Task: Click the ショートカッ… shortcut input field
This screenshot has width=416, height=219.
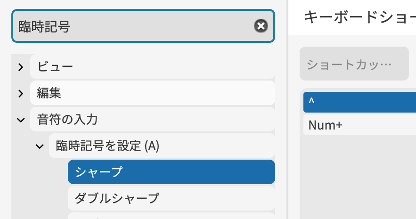Action: (354, 64)
